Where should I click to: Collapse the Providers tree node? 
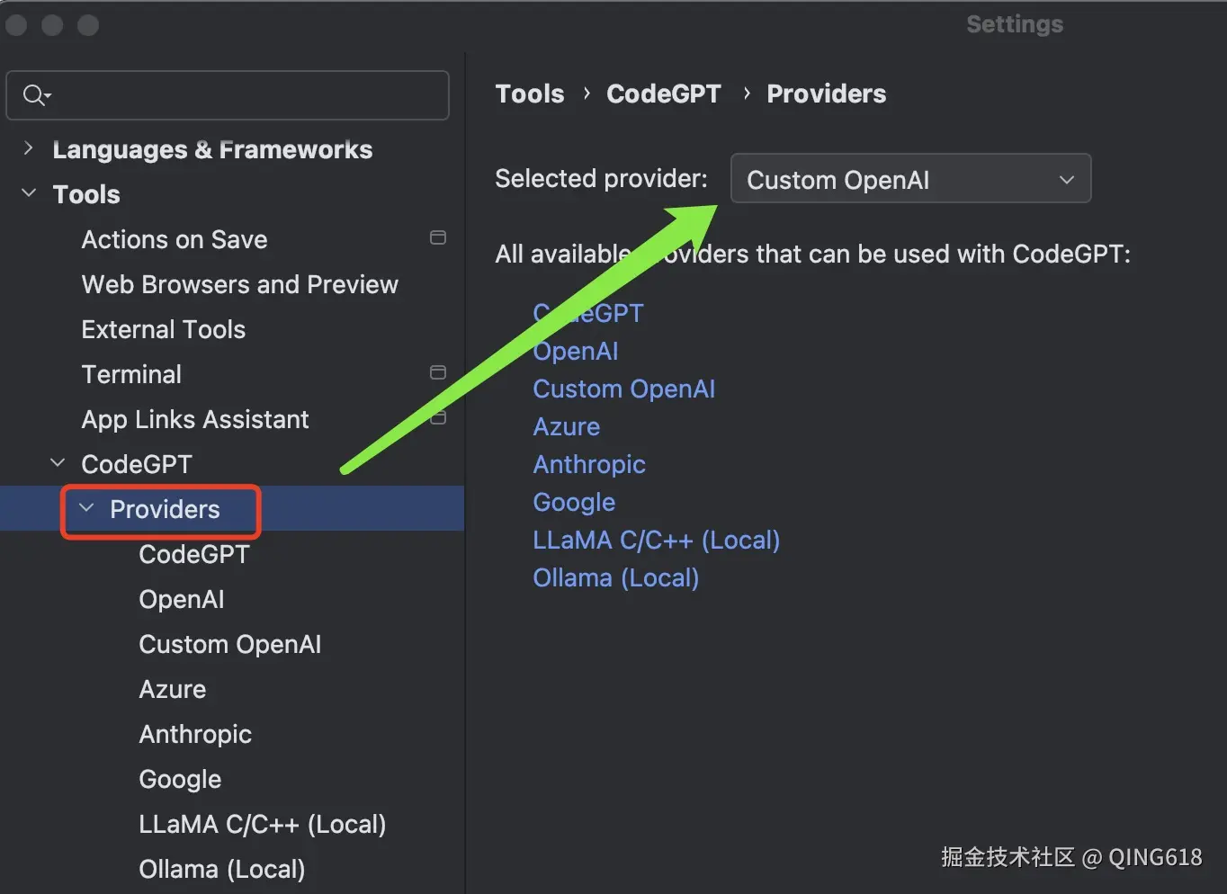tap(86, 509)
